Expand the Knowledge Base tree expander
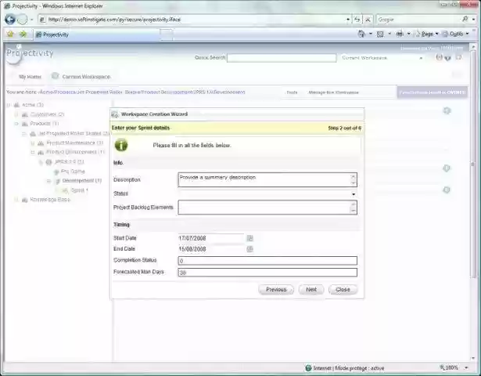 [x=16, y=200]
